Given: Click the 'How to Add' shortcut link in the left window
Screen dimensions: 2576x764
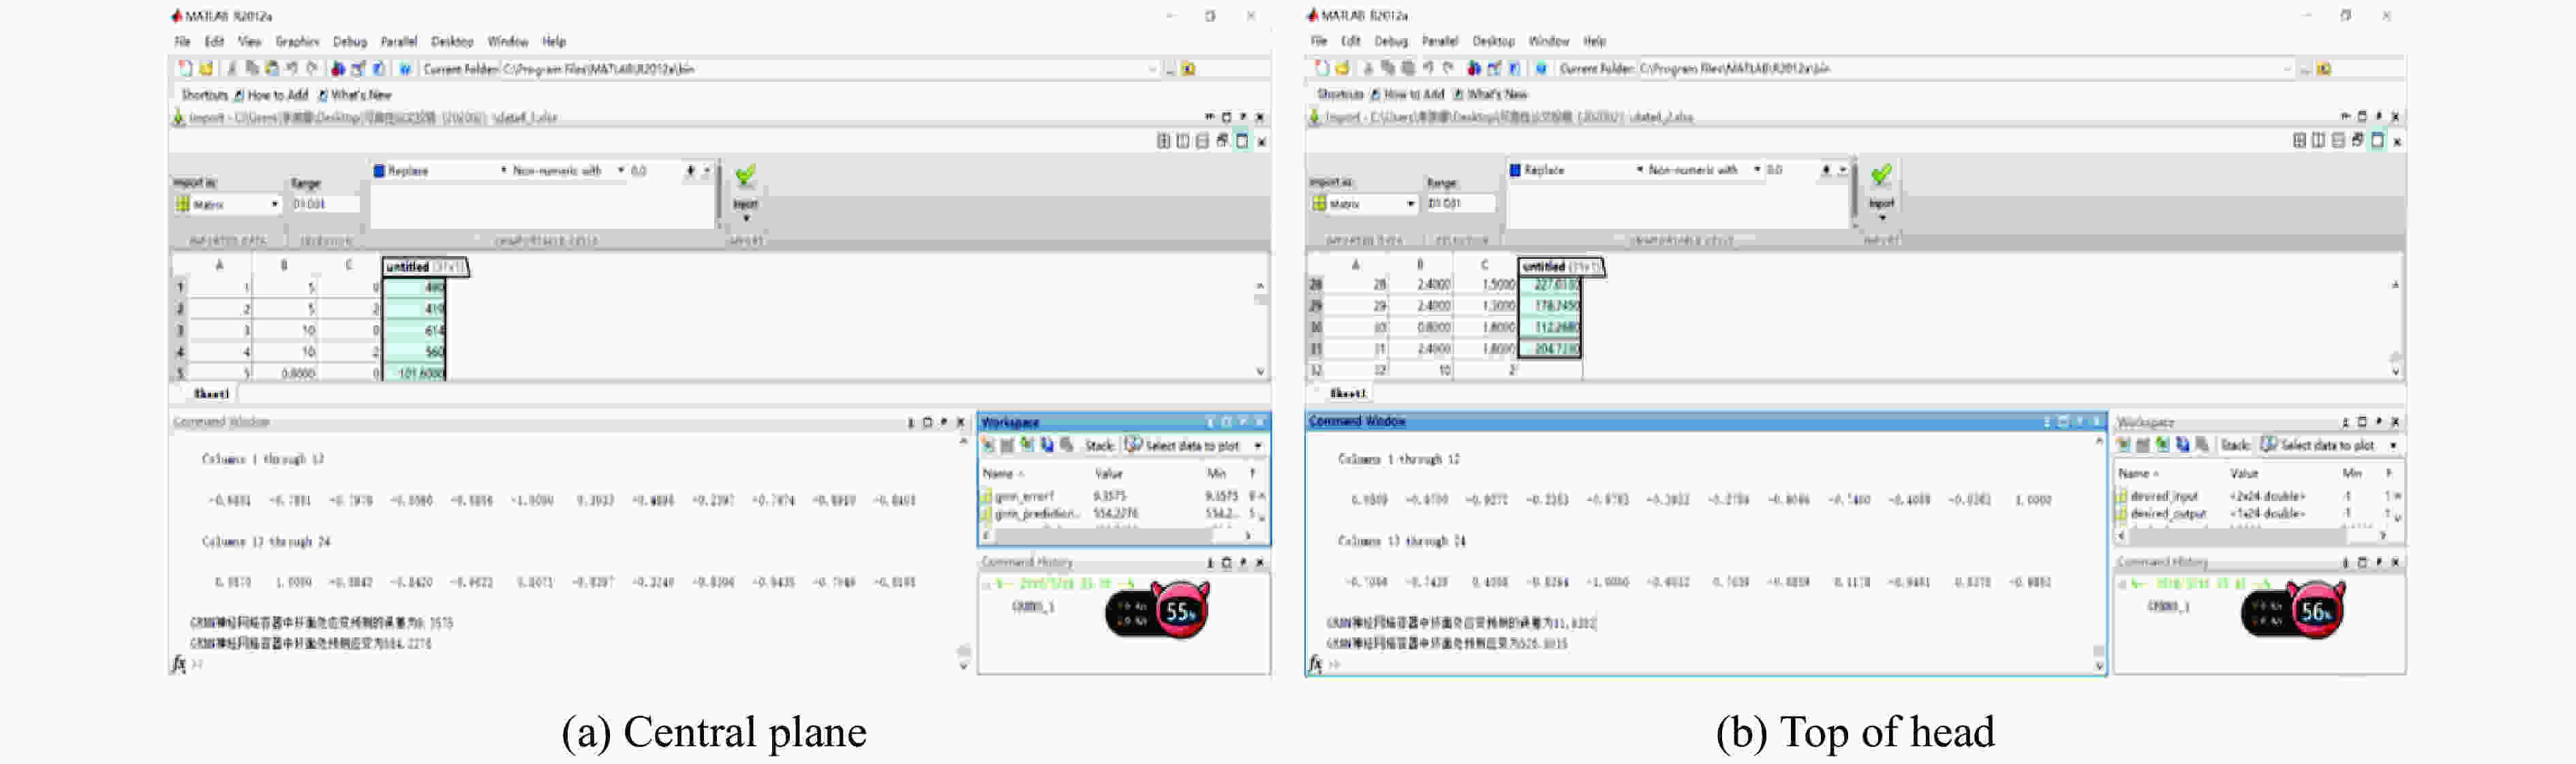Looking at the screenshot, I should pos(277,95).
